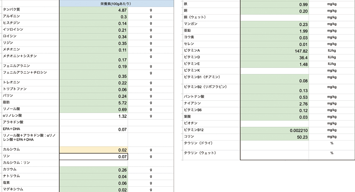Select the EPA+DHA value cell 0.07
Viewport: 355px width, 192px height.
[94, 129]
